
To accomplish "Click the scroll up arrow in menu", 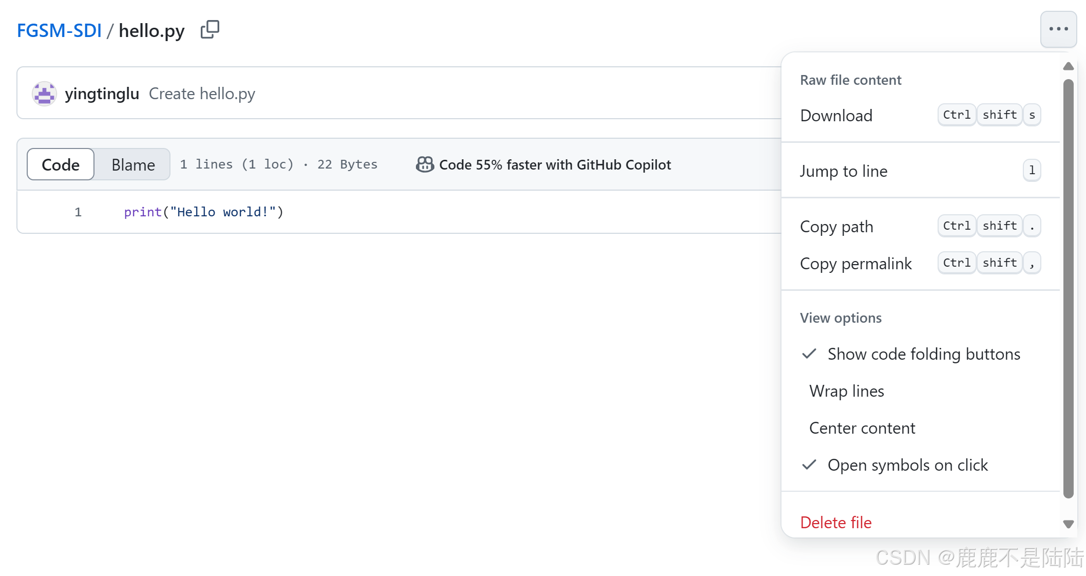I will pyautogui.click(x=1069, y=66).
